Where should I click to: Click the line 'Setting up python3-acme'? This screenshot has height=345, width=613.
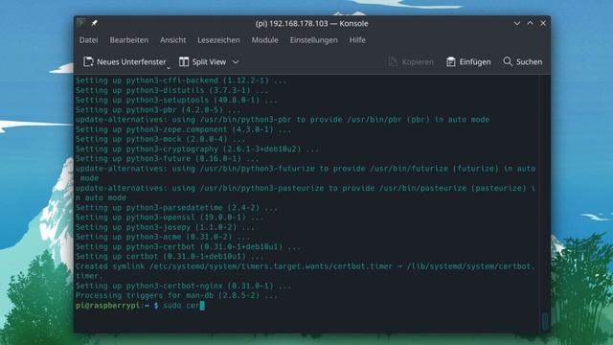(x=163, y=237)
